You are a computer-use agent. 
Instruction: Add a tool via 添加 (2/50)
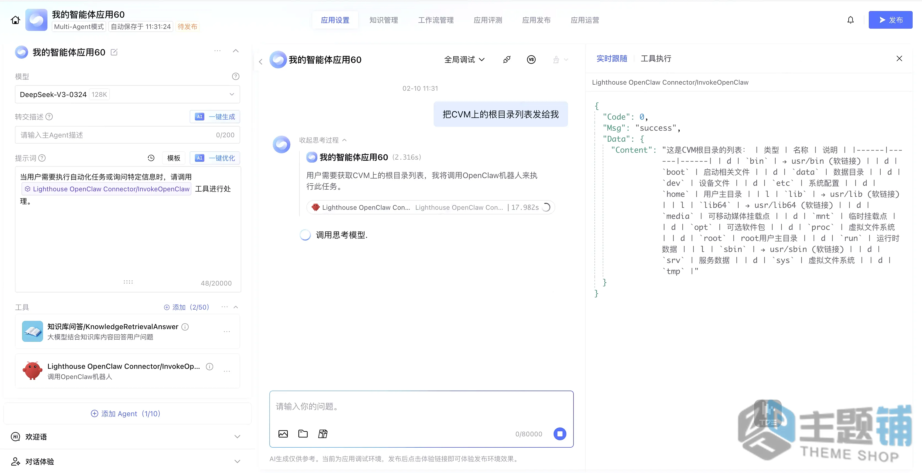pos(186,307)
